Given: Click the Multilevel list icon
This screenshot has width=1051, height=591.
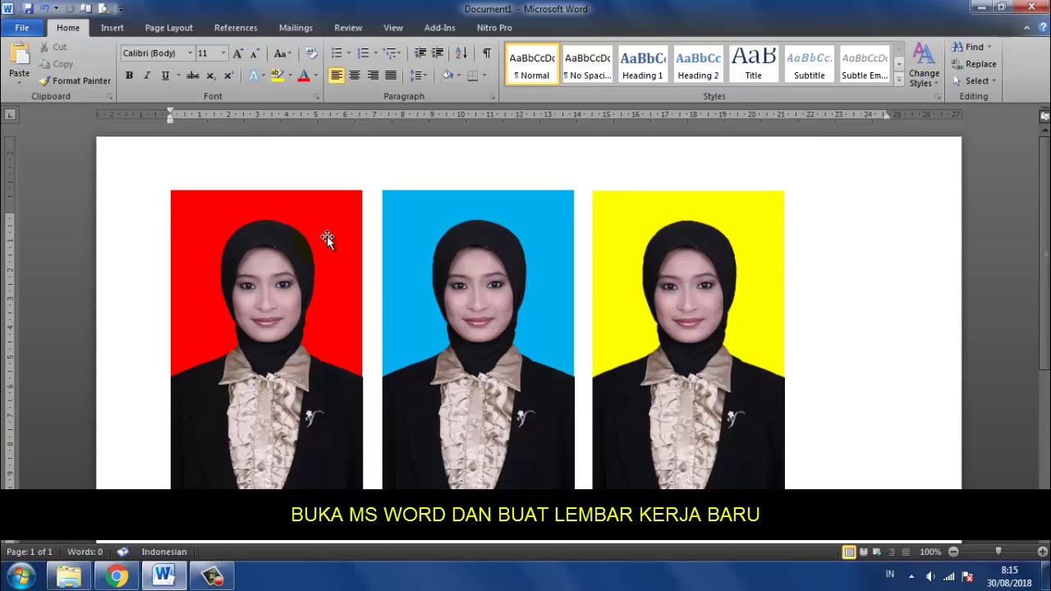Looking at the screenshot, I should pyautogui.click(x=390, y=53).
